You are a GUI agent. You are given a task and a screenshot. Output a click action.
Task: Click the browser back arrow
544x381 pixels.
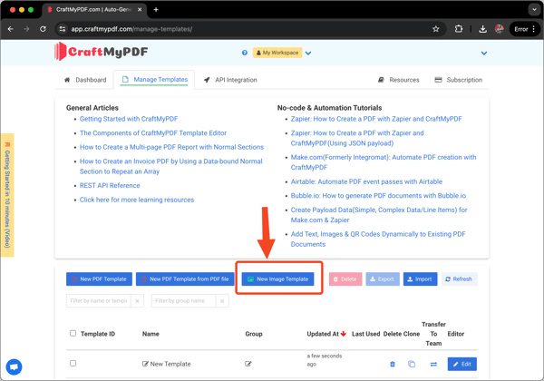[x=10, y=29]
